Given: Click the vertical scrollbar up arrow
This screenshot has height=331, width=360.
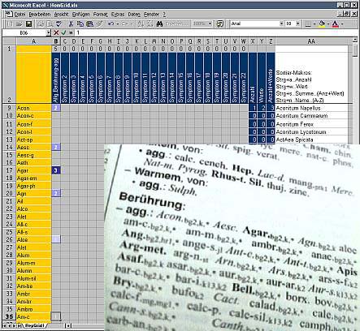Looking at the screenshot, I should (355, 41).
